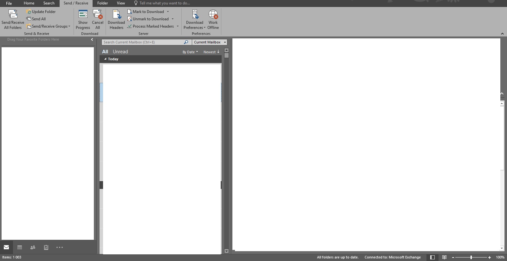The image size is (507, 261).
Task: Open the File tab
Action: [9, 3]
